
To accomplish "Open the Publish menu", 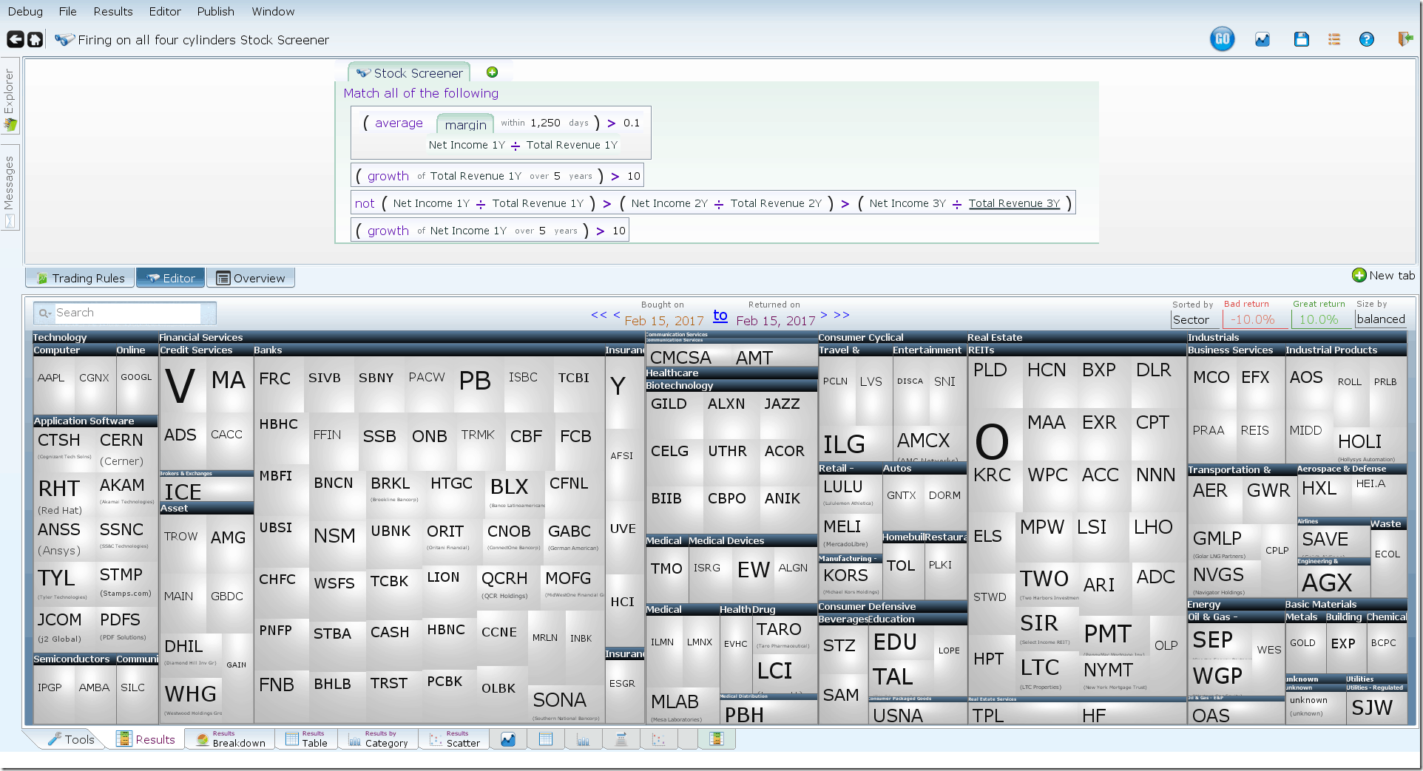I will [x=216, y=11].
